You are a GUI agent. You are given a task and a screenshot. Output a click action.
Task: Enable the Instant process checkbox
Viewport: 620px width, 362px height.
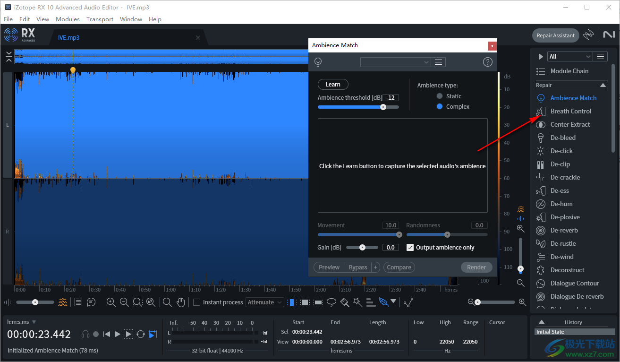click(196, 302)
